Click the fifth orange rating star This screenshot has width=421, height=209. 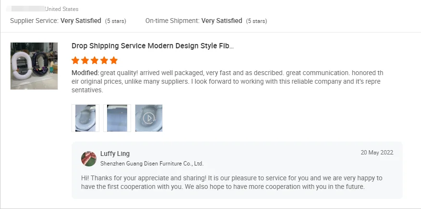[x=114, y=60]
